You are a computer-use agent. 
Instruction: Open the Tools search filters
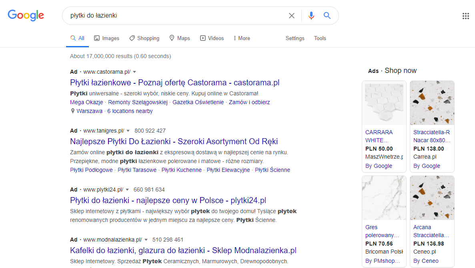click(x=320, y=38)
